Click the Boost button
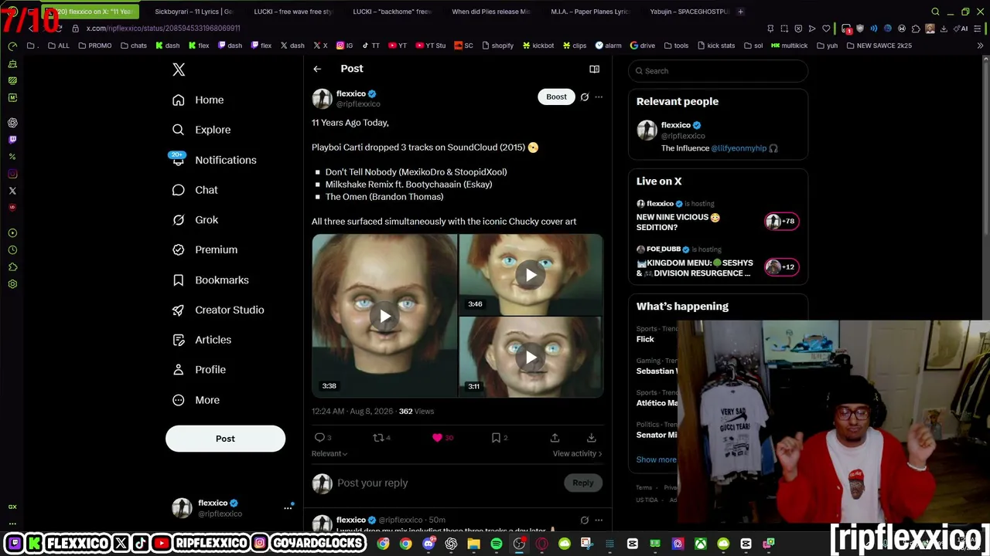 [x=556, y=97]
